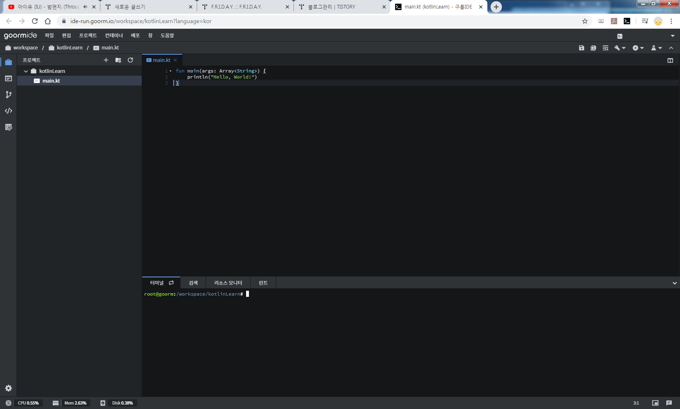Open the 도움말 menu
The height and width of the screenshot is (409, 680).
[167, 36]
